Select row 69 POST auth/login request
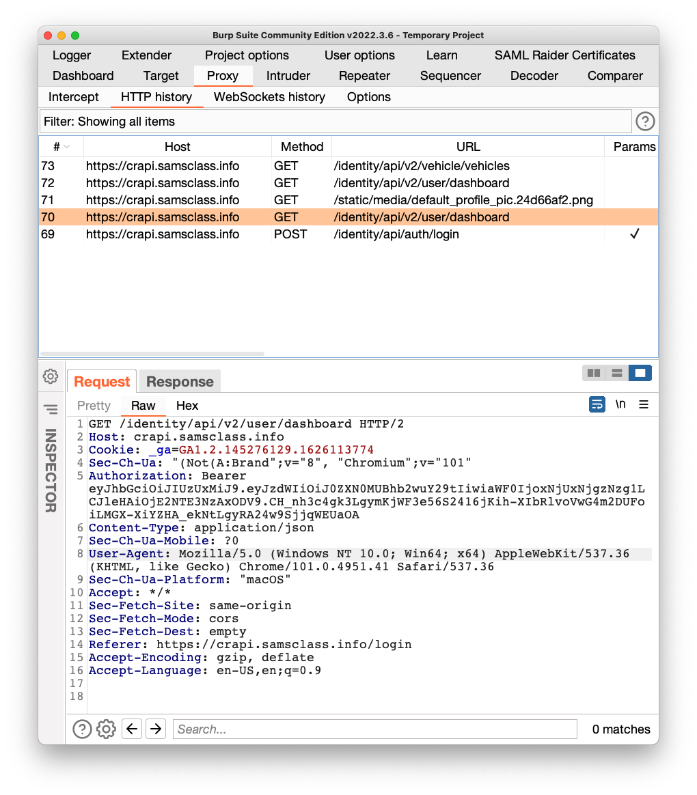 coord(348,234)
